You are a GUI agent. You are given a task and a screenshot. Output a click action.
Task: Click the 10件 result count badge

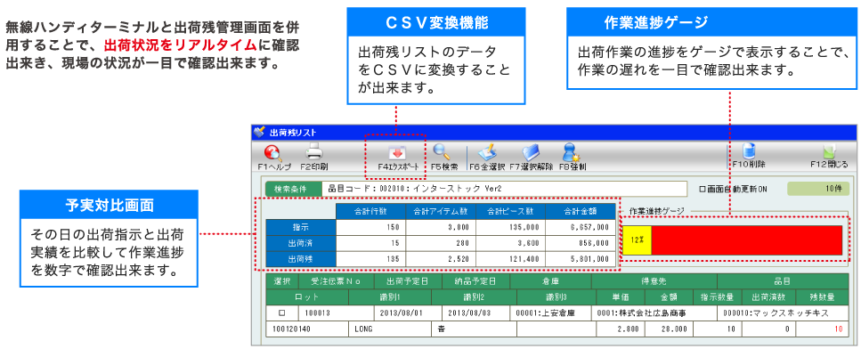(x=818, y=189)
